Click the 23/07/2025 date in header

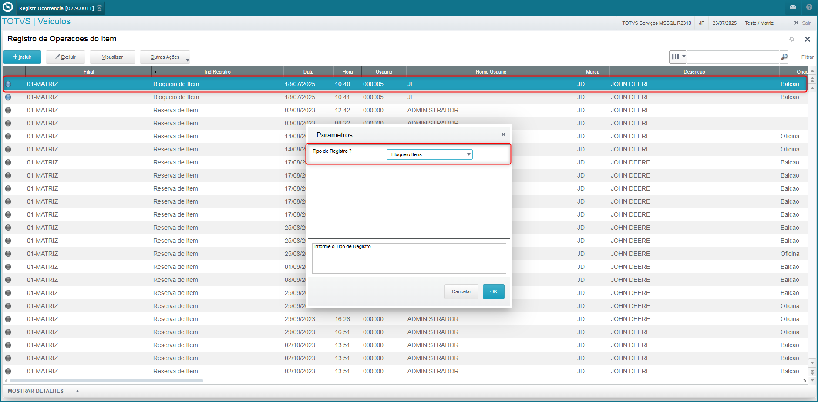click(x=724, y=23)
